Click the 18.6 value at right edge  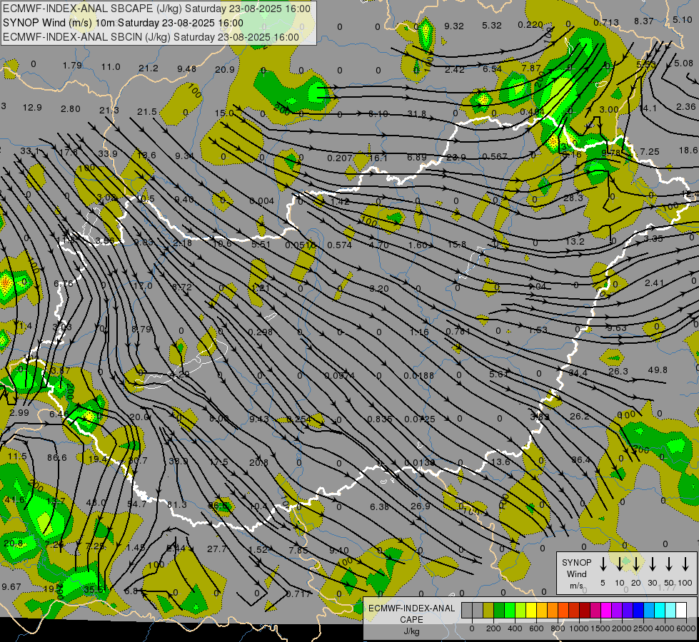click(x=689, y=151)
